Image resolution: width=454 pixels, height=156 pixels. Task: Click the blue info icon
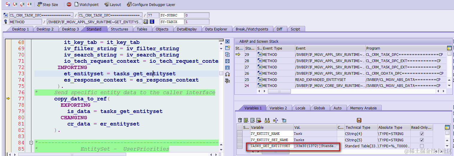pyautogui.click(x=152, y=22)
